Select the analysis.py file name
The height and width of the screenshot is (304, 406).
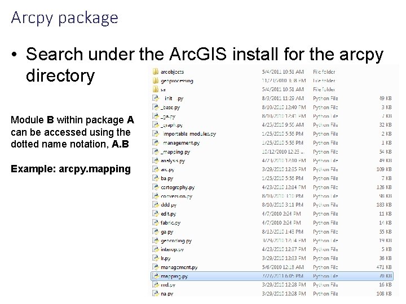[173, 161]
